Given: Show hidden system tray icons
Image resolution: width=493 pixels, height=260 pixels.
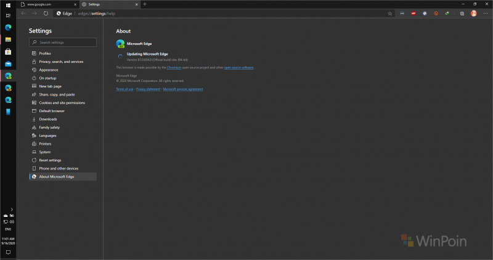Looking at the screenshot, I should (x=12, y=209).
